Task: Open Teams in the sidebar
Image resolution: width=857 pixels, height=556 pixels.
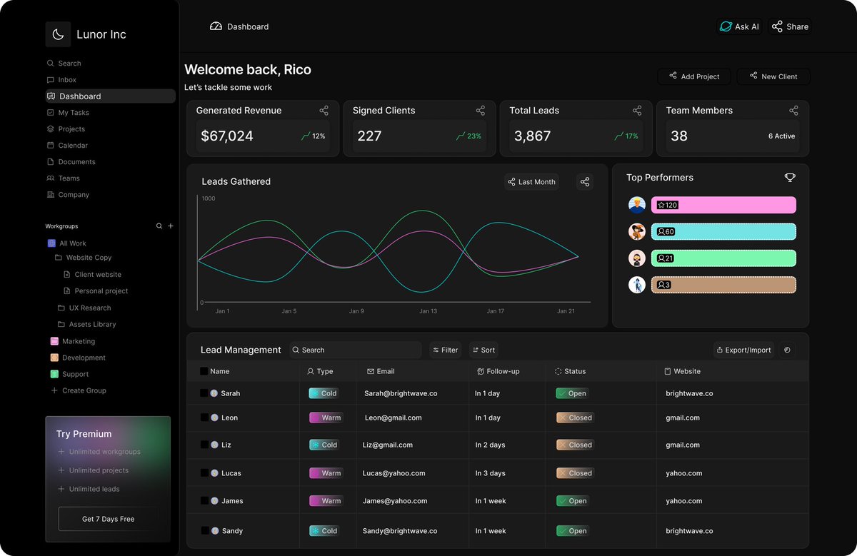Action: (63, 178)
